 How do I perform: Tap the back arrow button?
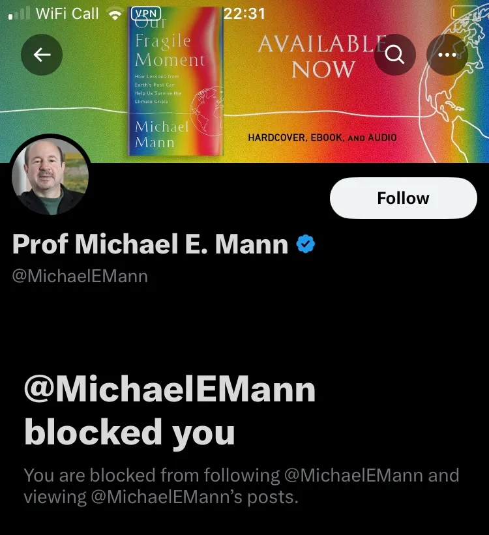[x=42, y=55]
